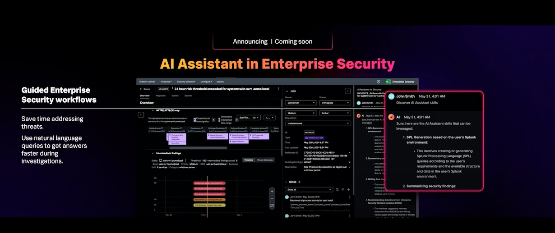Click the notes sort arrow icon
The width and height of the screenshot is (555, 233).
pos(343,190)
